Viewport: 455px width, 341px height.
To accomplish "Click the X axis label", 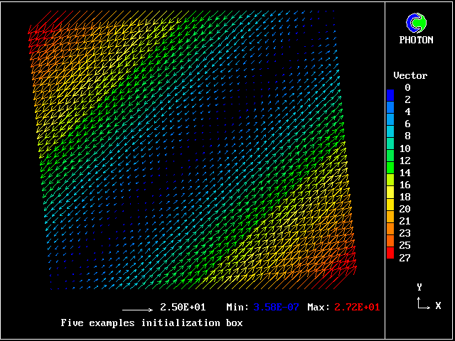I will [x=438, y=305].
